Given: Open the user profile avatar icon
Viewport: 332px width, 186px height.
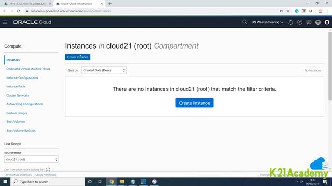Looking at the screenshot, I should coord(327,22).
